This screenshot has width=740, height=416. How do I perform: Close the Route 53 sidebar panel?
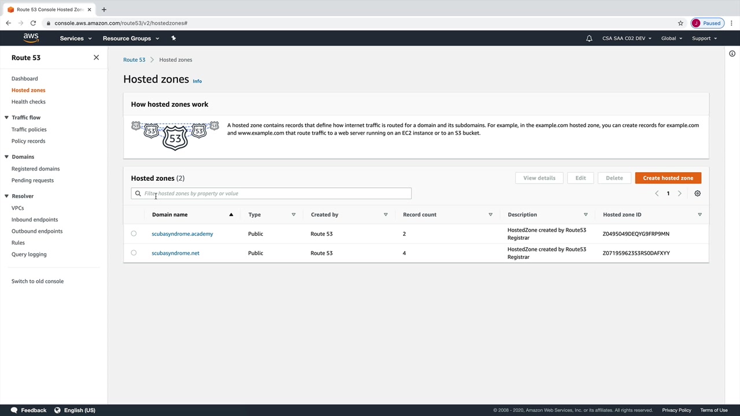pos(96,58)
